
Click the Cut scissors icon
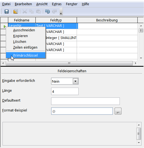(25, 12)
